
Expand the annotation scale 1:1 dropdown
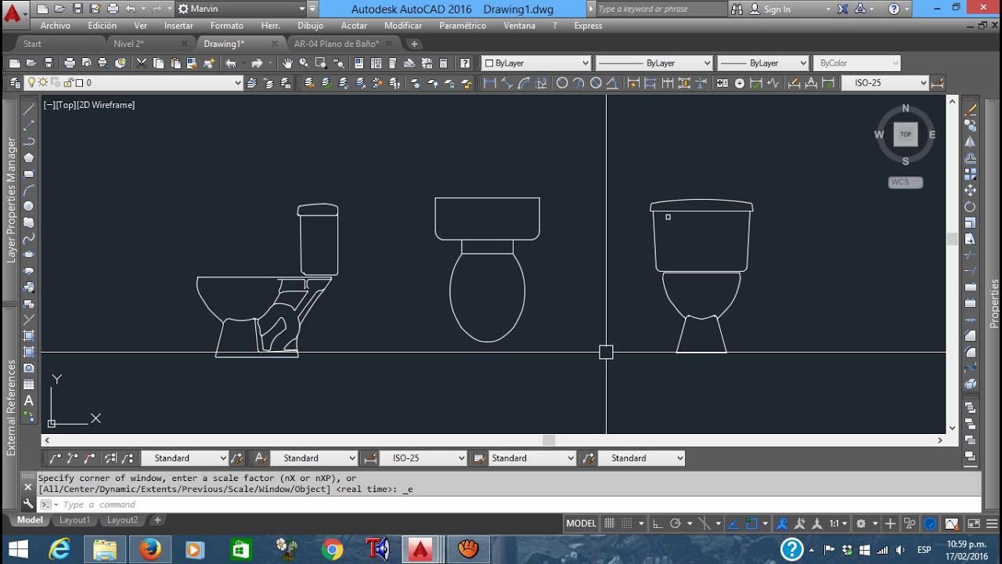(x=838, y=523)
